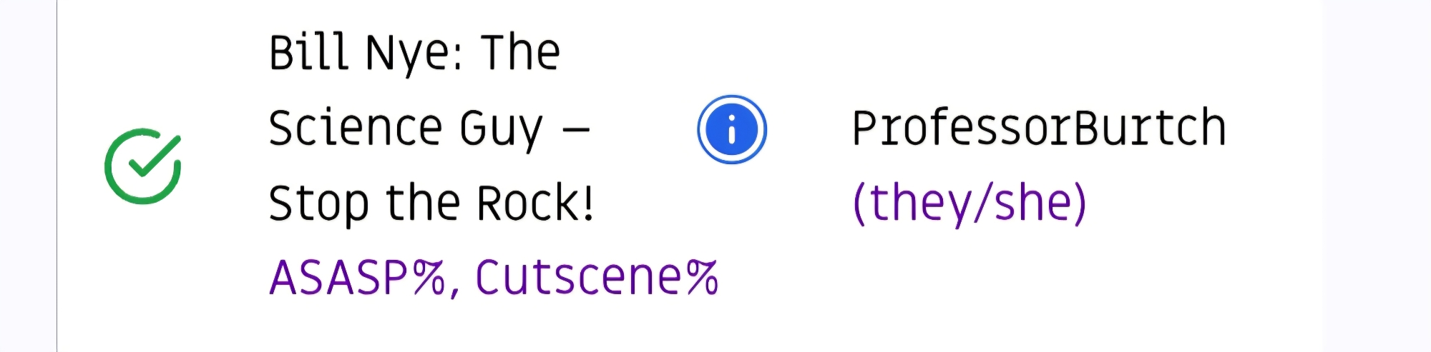The width and height of the screenshot is (1431, 352).
Task: Select the Cutscene% category label
Action: coord(596,278)
